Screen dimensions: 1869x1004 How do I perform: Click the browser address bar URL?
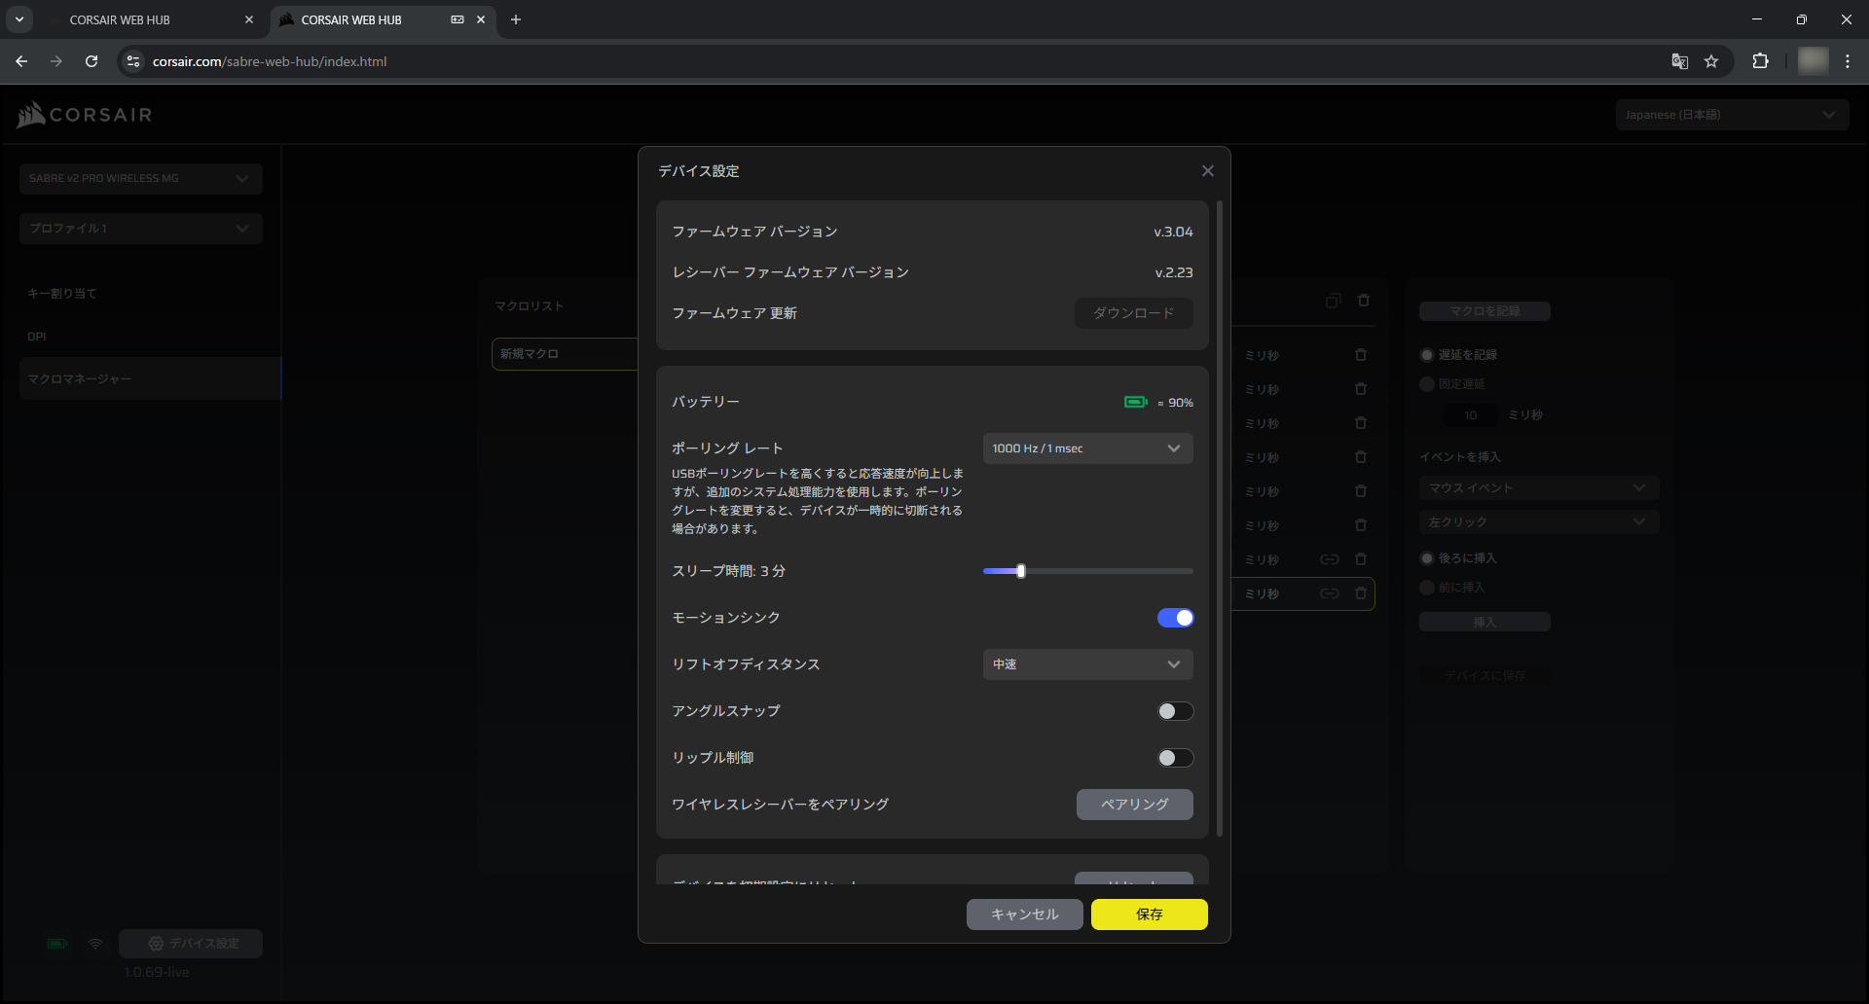click(x=270, y=61)
